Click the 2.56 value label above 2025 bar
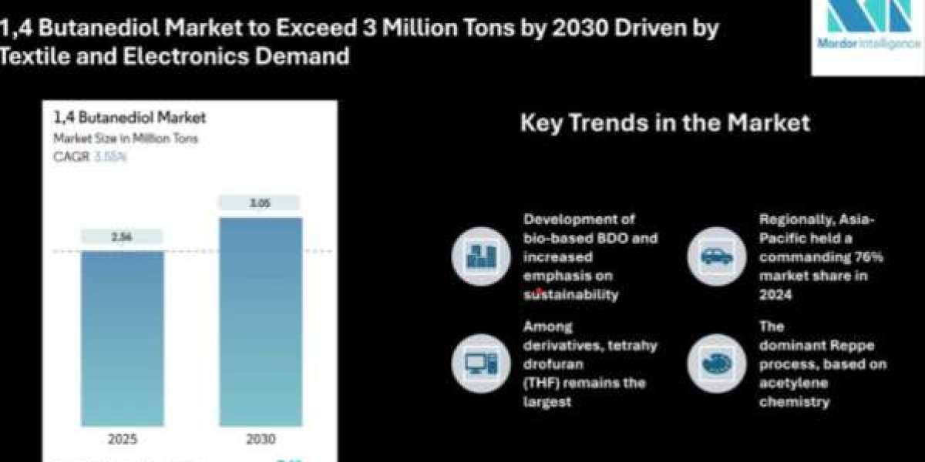Viewport: 925px width, 462px height. pos(123,237)
